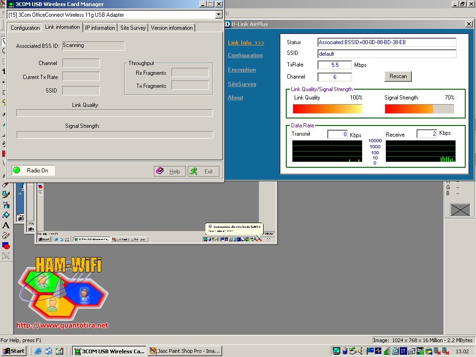This screenshot has height=357, width=476.
Task: Open the Site Survey tab
Action: pyautogui.click(x=133, y=27)
